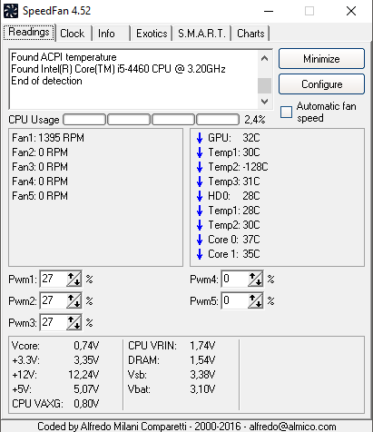Click the Core 0 temperature arrow icon
This screenshot has height=432, width=373.
click(x=200, y=240)
